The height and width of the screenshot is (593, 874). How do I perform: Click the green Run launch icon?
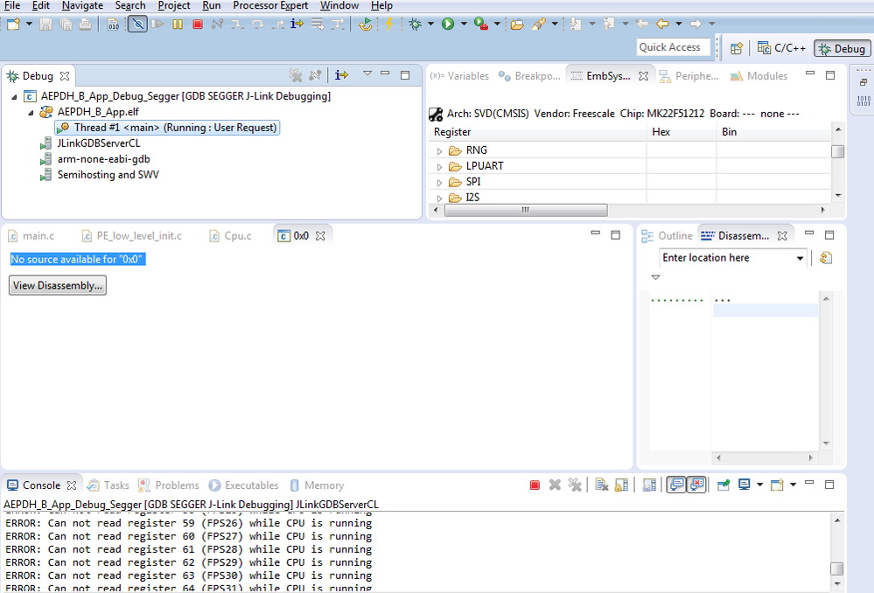tap(448, 24)
